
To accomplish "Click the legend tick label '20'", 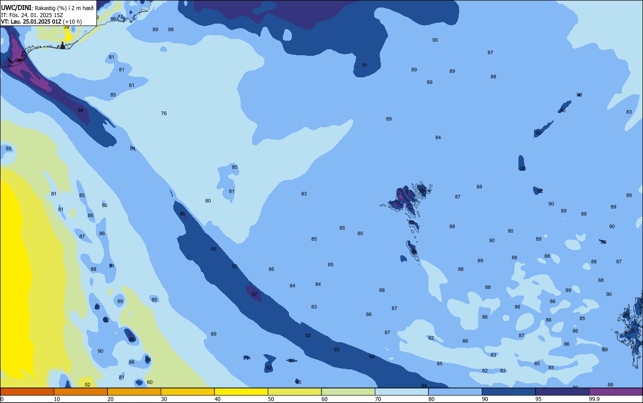I will [x=110, y=399].
